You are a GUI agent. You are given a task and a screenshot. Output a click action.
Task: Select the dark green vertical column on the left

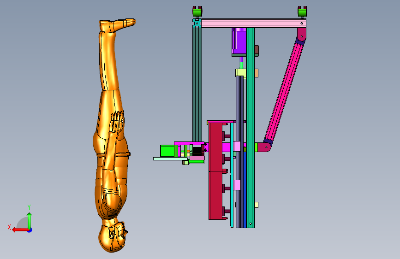click(197, 85)
